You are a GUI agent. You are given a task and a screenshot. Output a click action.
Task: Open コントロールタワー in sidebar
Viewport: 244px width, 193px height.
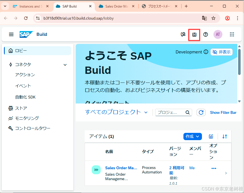click(33, 128)
